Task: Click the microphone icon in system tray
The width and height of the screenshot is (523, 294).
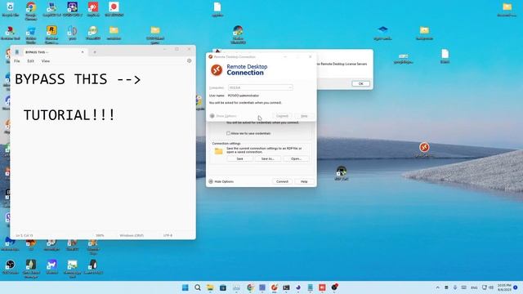Action: click(x=455, y=287)
